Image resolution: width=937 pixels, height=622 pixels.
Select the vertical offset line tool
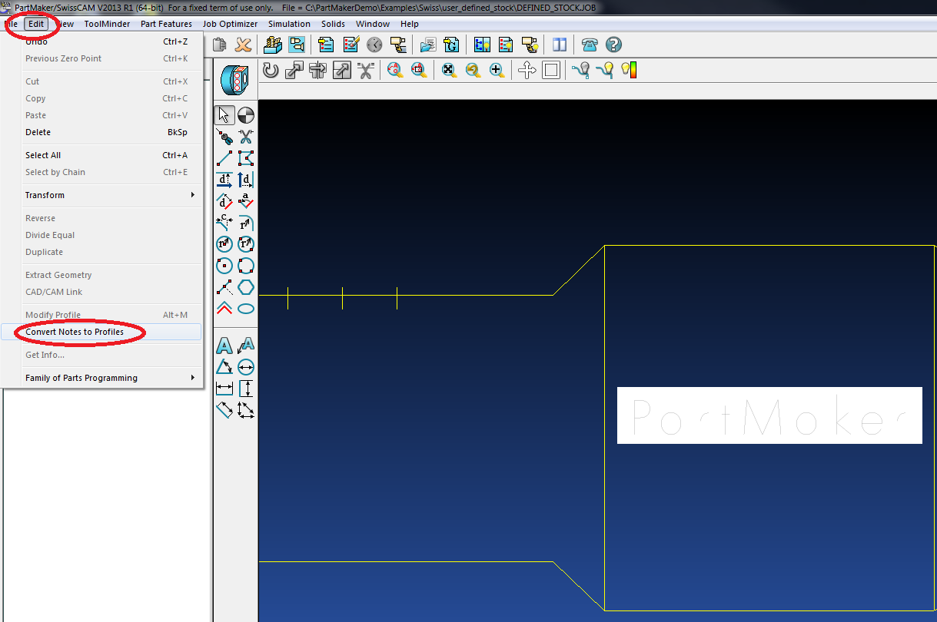click(x=246, y=180)
